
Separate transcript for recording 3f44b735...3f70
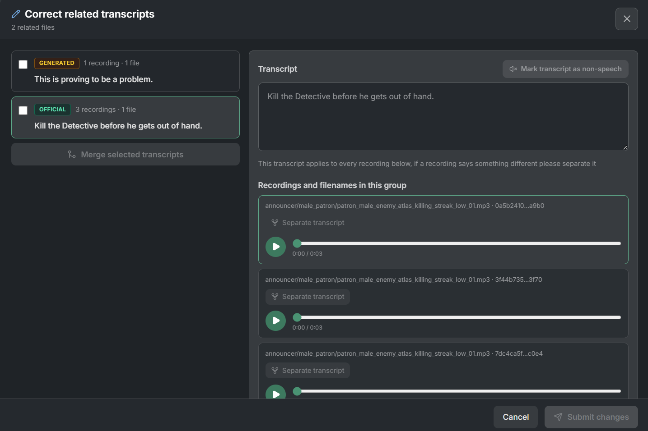click(x=308, y=297)
